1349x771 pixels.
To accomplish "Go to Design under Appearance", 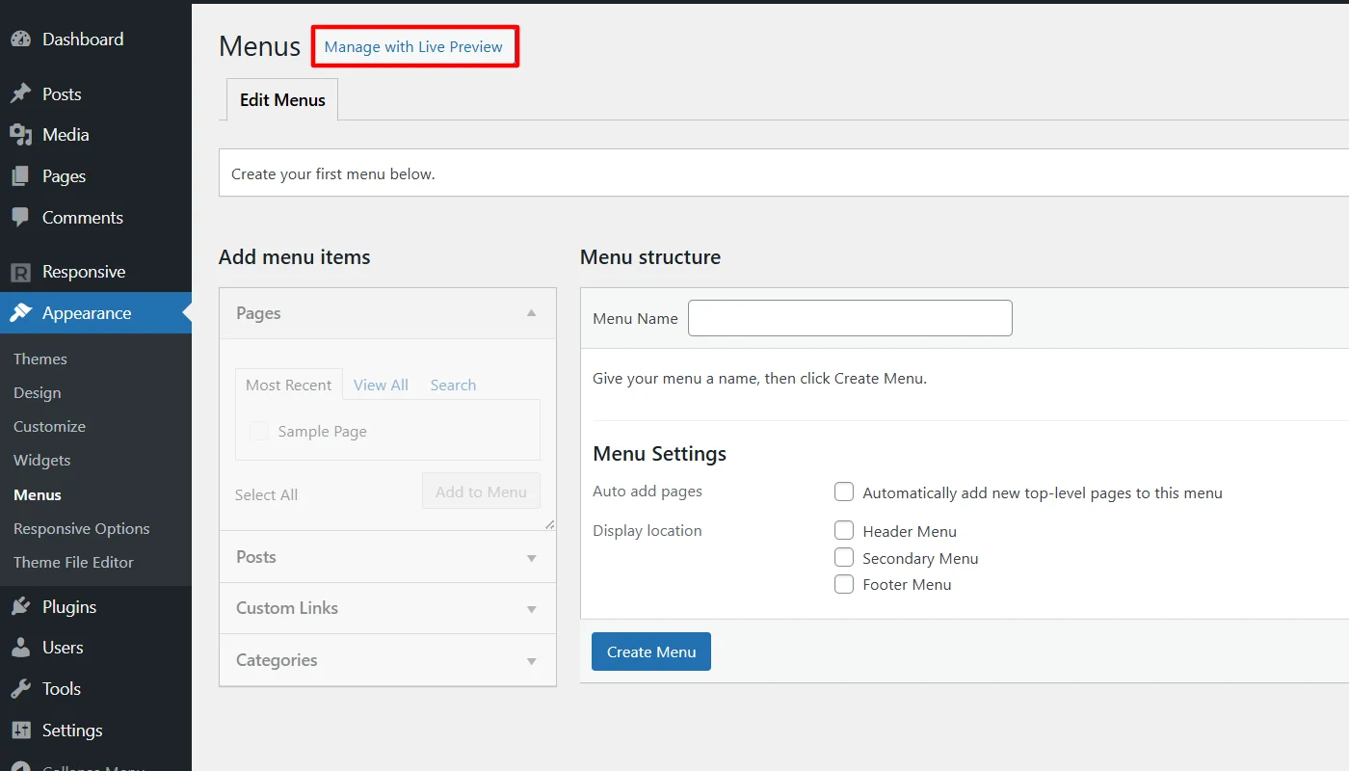I will pos(38,393).
